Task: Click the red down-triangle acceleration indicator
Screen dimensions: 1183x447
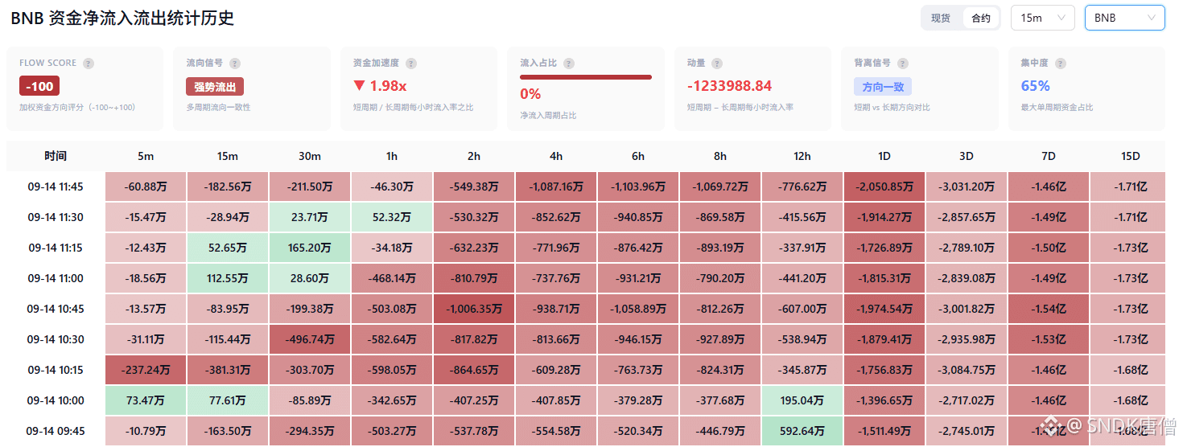Action: pos(360,86)
